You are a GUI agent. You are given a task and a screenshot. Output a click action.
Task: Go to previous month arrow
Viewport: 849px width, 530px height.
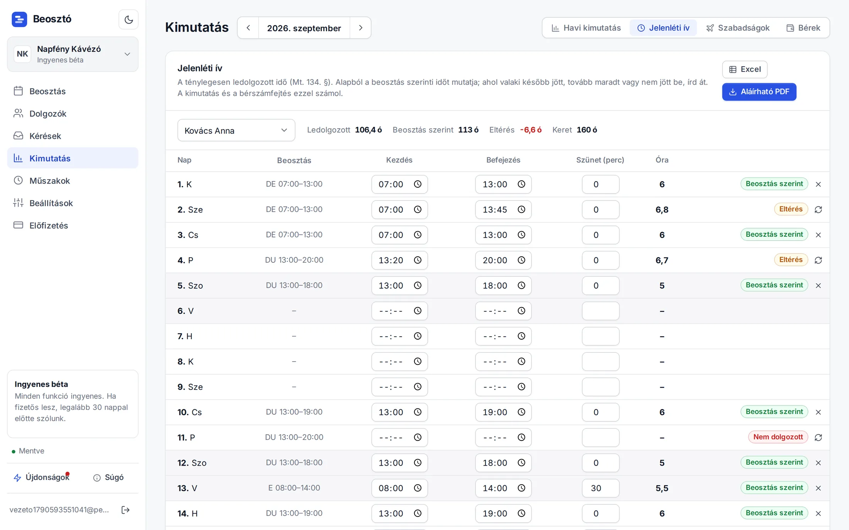pos(248,28)
